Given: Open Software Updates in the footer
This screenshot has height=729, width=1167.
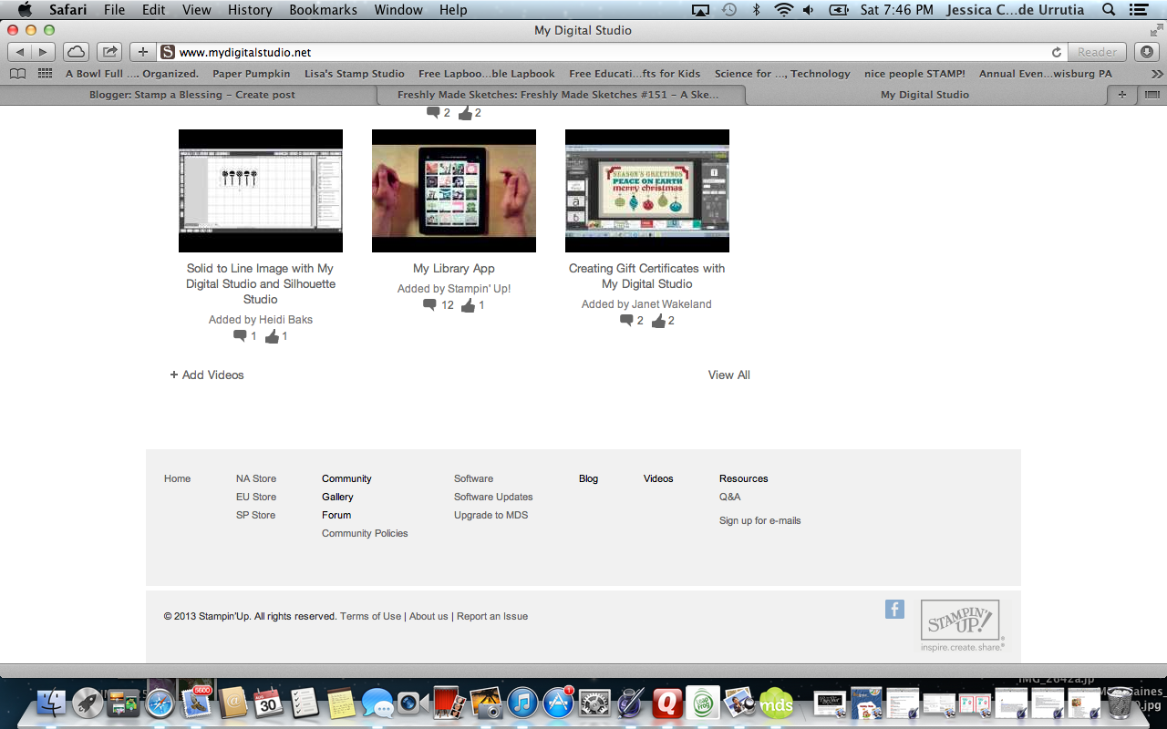Looking at the screenshot, I should click(493, 497).
